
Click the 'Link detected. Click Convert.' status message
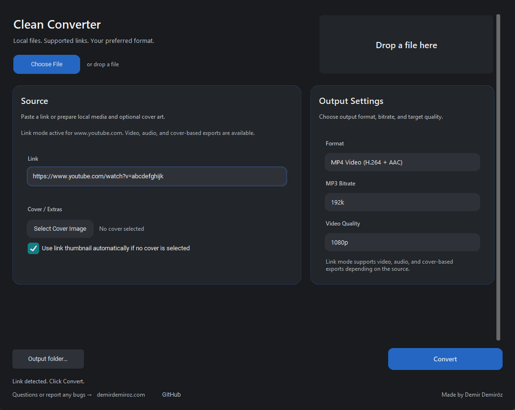[48, 381]
